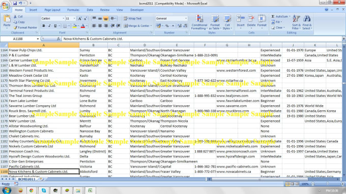Toggle italic formatting
This screenshot has width=346, height=194.
tap(49, 26)
